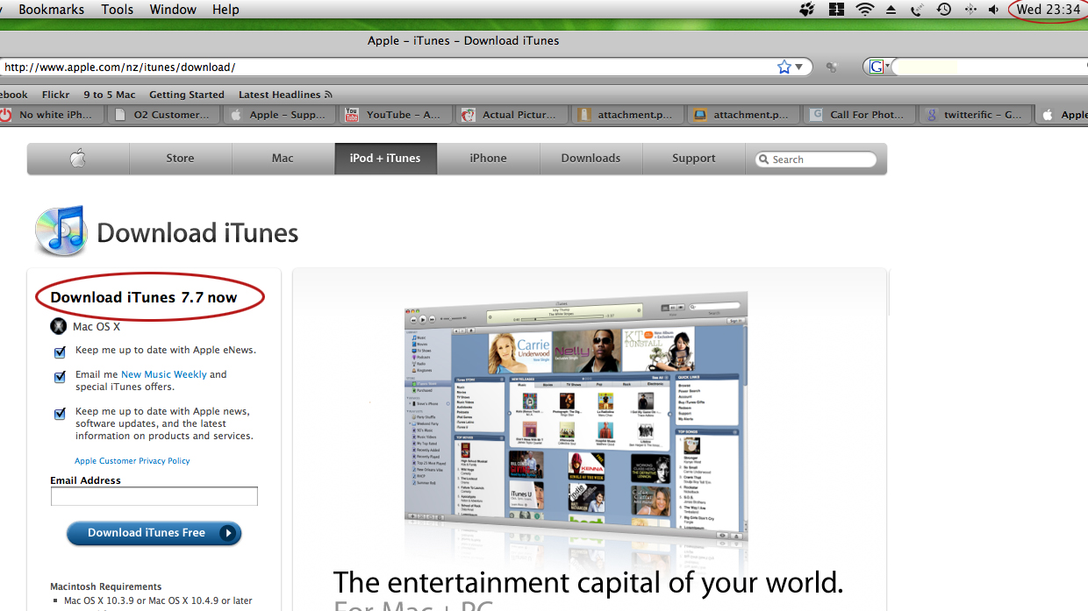The height and width of the screenshot is (611, 1088).
Task: Click the 'Macintosh Requirements' heading
Action: coord(106,587)
